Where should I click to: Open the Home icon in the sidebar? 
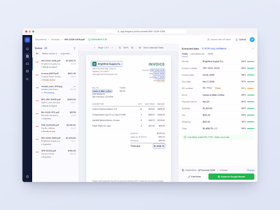point(27,48)
